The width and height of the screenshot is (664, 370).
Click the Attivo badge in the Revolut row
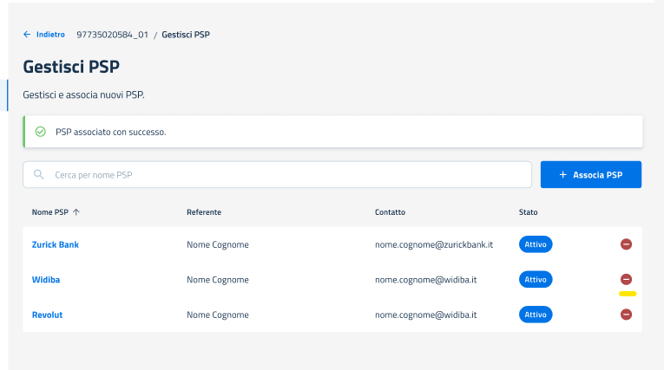point(536,314)
